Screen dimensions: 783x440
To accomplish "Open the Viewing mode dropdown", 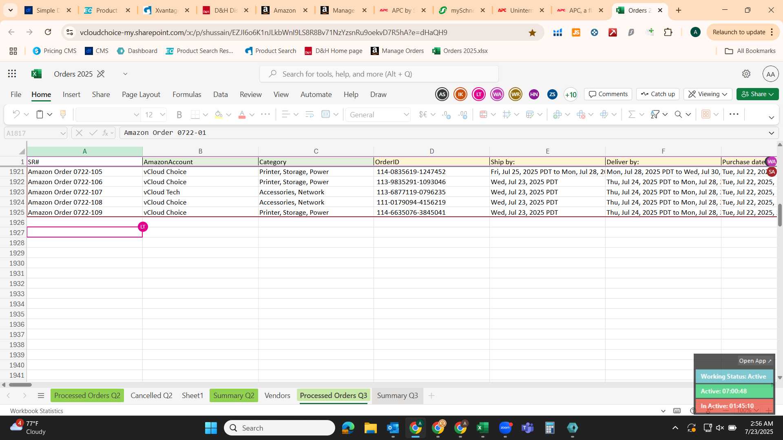I will click(708, 94).
